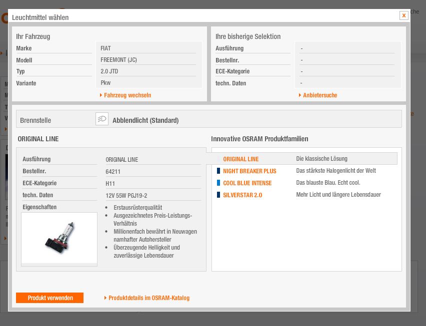Click the low beam headlight icon

pyautogui.click(x=102, y=119)
